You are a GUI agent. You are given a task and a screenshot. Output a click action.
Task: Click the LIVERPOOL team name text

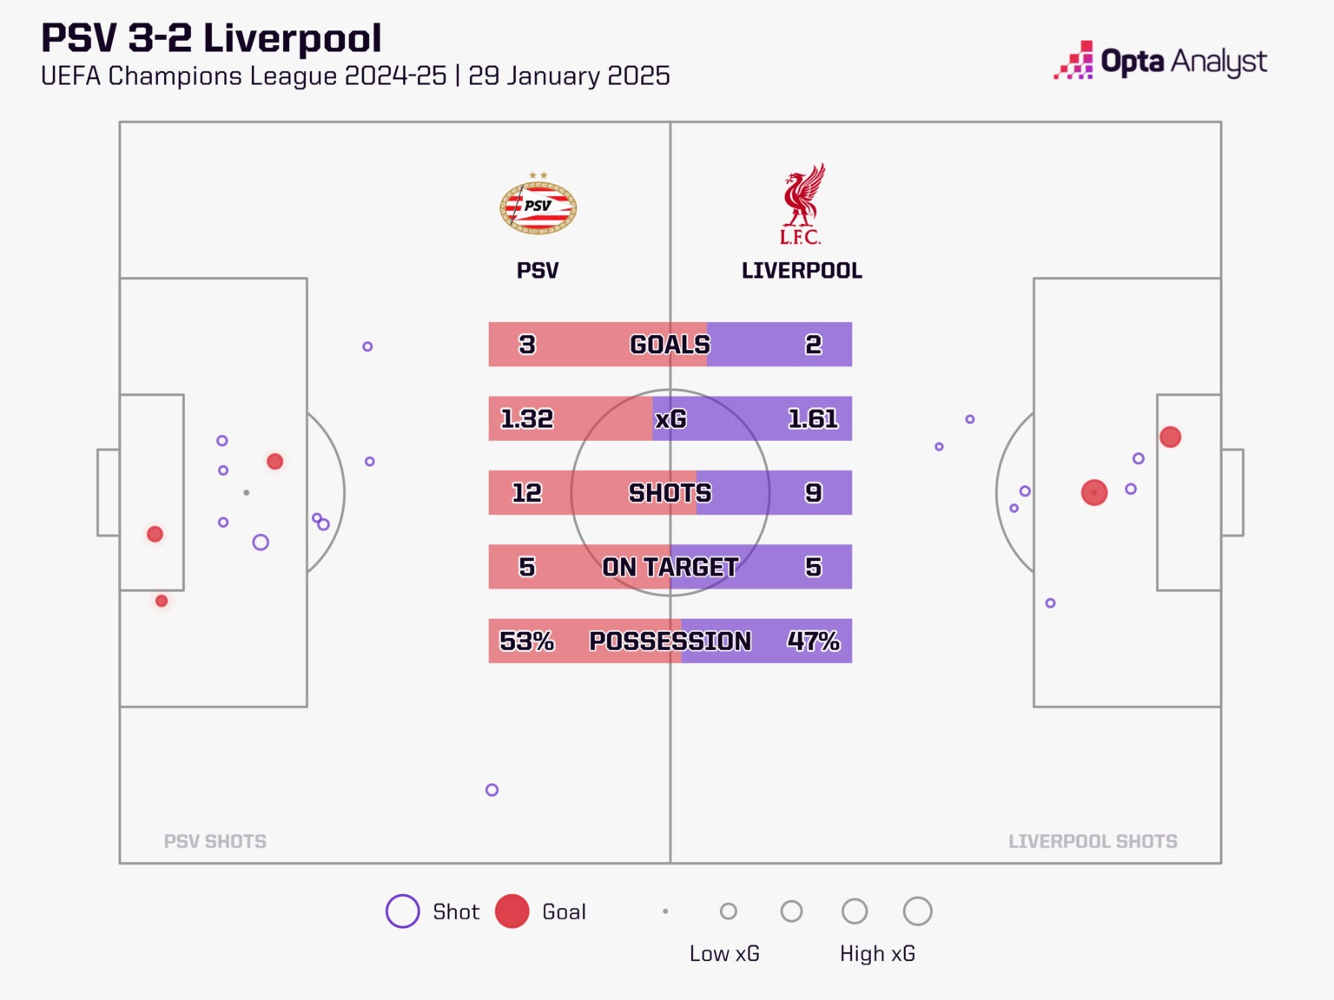point(802,271)
